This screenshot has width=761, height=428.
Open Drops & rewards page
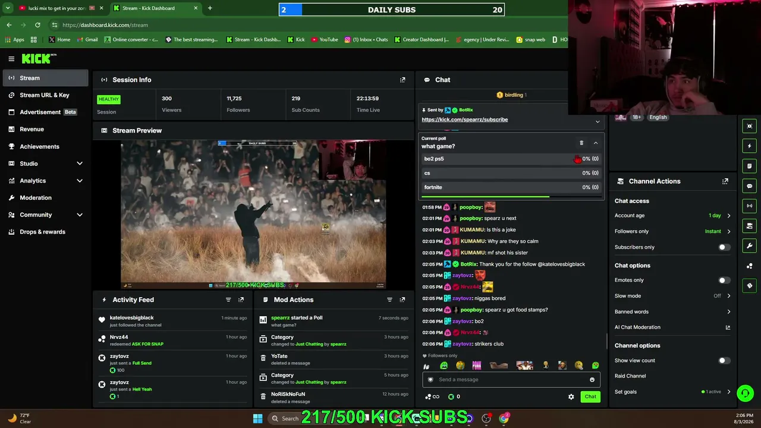point(45,232)
